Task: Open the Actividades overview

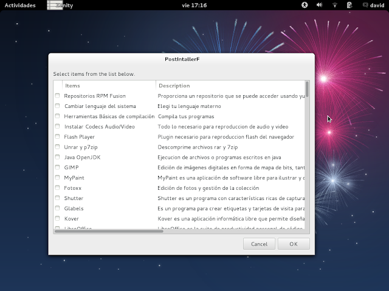Action: point(20,5)
